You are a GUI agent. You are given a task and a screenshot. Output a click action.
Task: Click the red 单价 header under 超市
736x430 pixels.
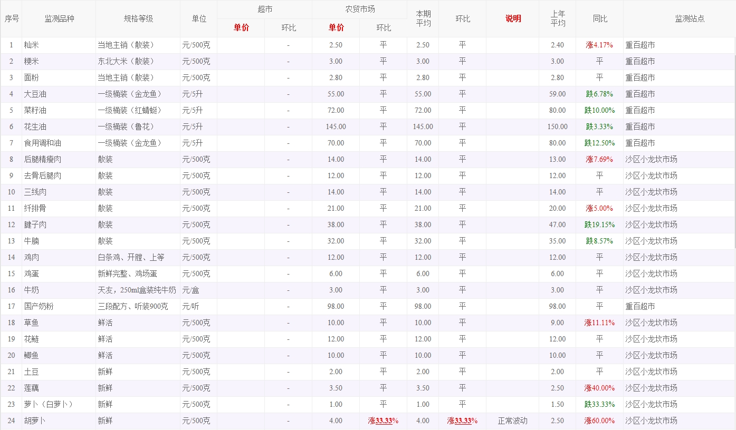point(241,27)
